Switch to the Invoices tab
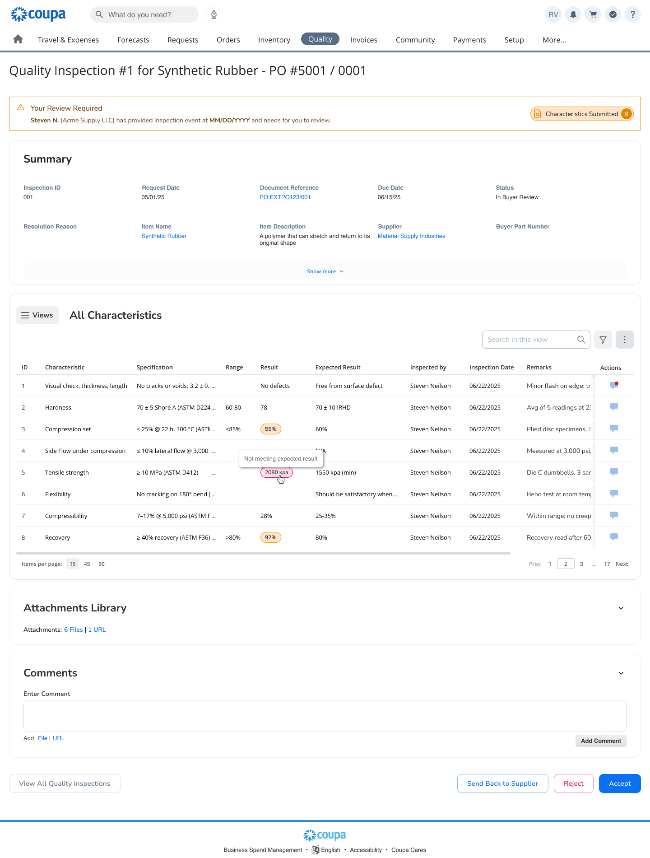Screen dimensions: 650x858 364,40
